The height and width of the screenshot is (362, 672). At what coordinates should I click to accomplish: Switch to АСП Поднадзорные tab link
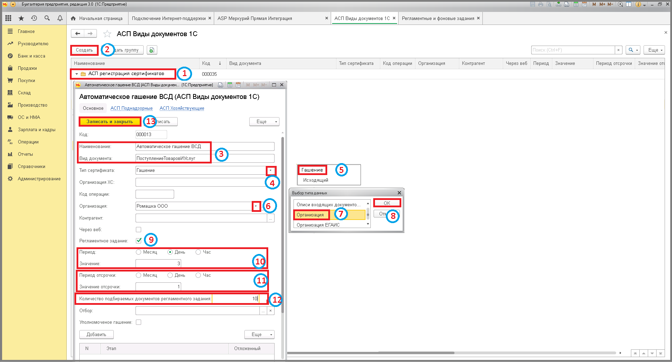(132, 108)
